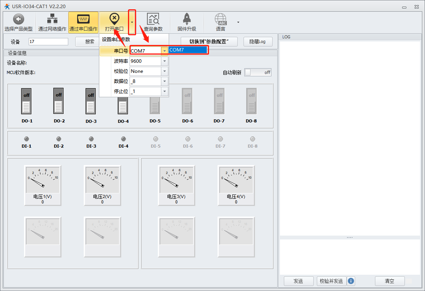Select the serial port operation icon
The height and width of the screenshot is (291, 425).
(83, 19)
